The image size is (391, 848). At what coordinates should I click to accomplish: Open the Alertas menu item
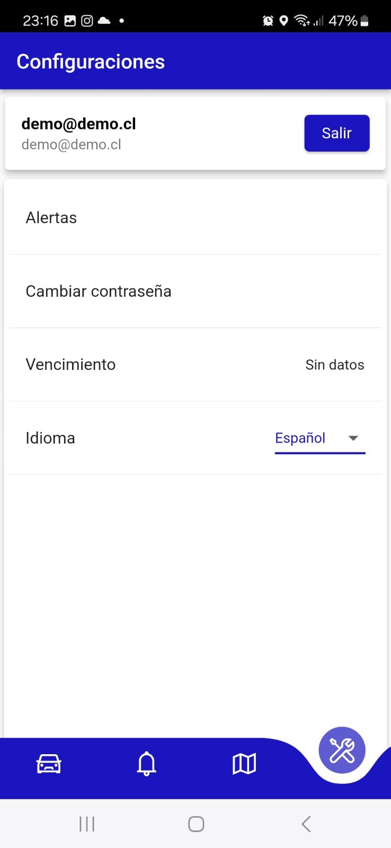(x=51, y=218)
